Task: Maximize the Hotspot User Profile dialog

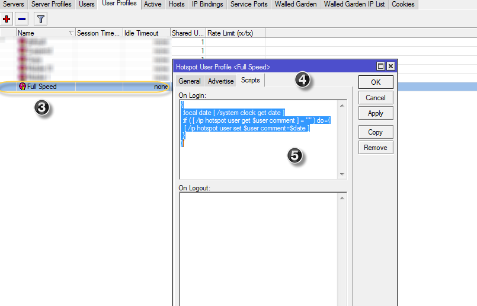Action: point(381,66)
